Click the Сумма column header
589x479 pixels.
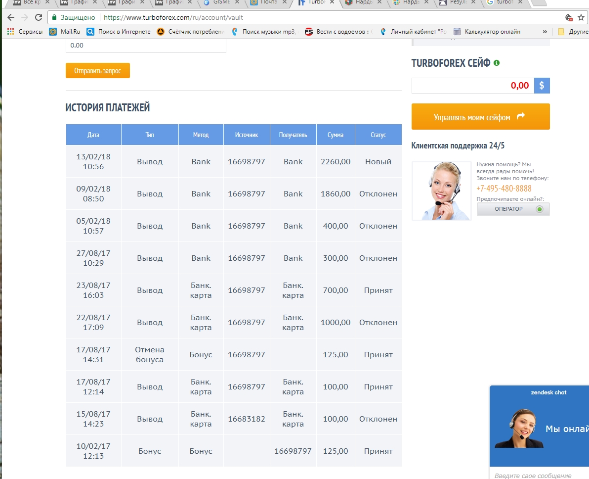tap(336, 135)
